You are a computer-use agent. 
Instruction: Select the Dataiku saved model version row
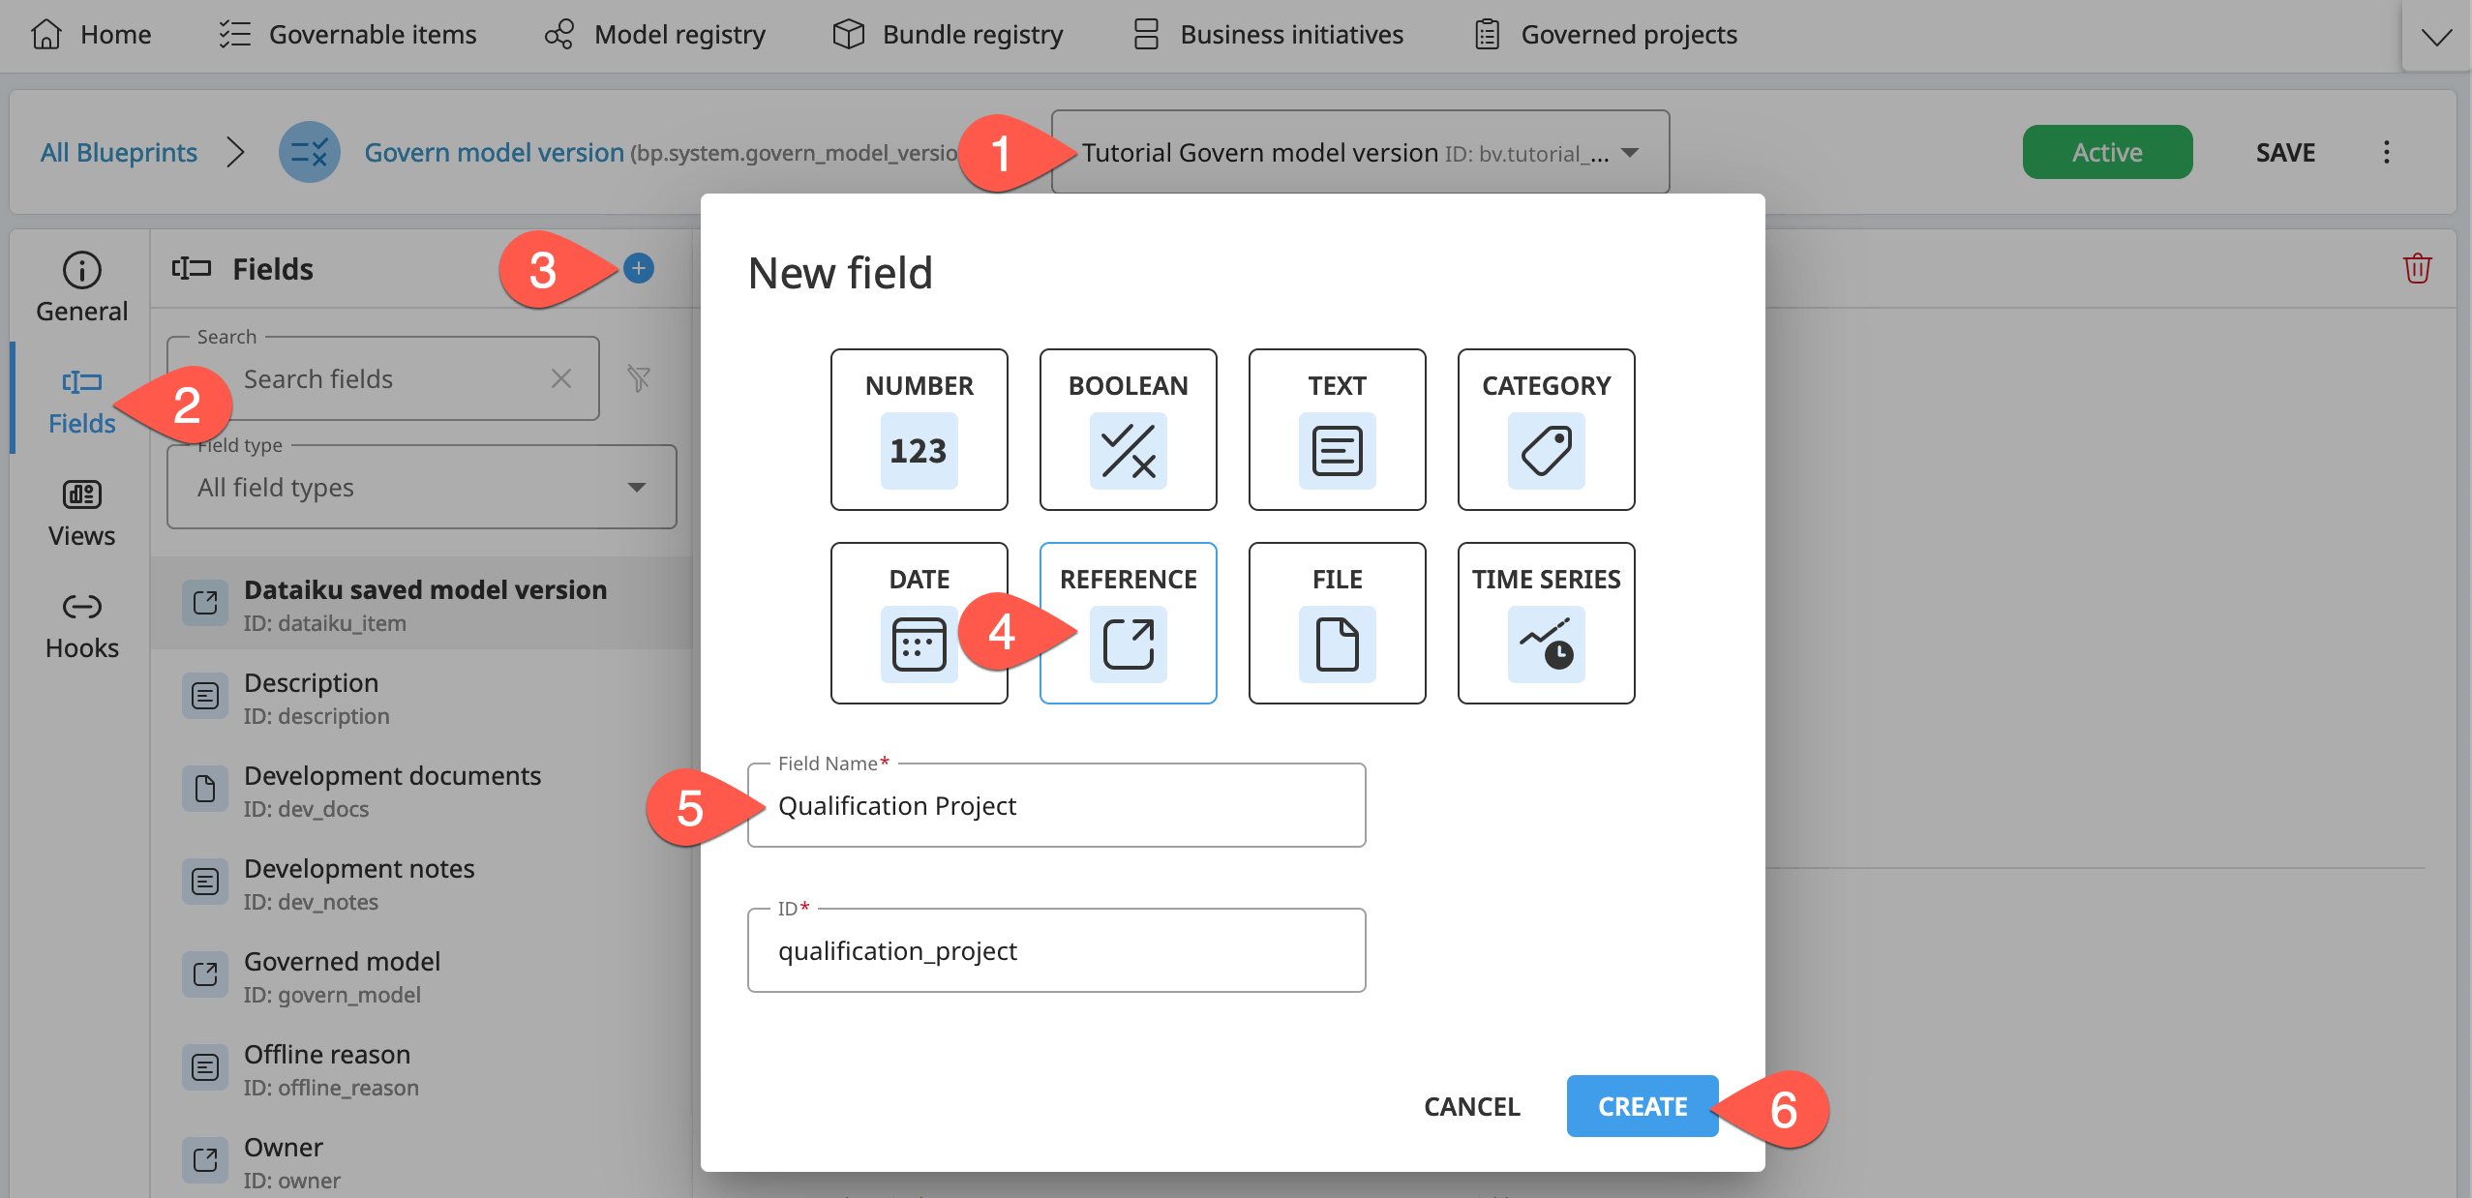click(x=422, y=603)
